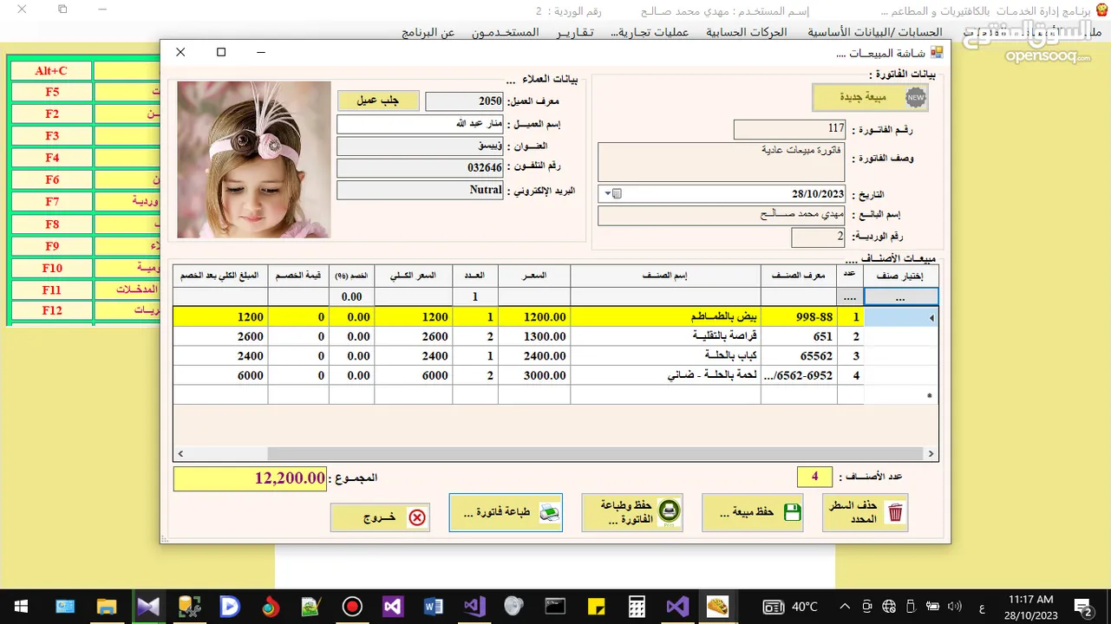The height and width of the screenshot is (624, 1111).
Task: Open the command prompt taskbar icon
Action: pos(555,607)
